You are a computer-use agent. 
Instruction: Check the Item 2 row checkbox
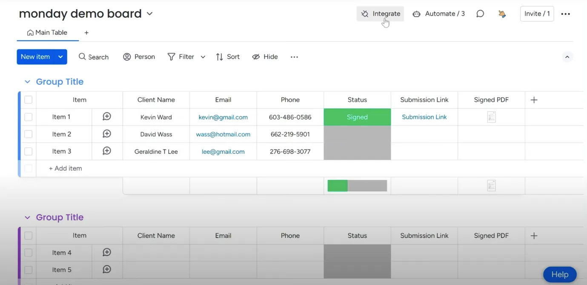pos(28,134)
